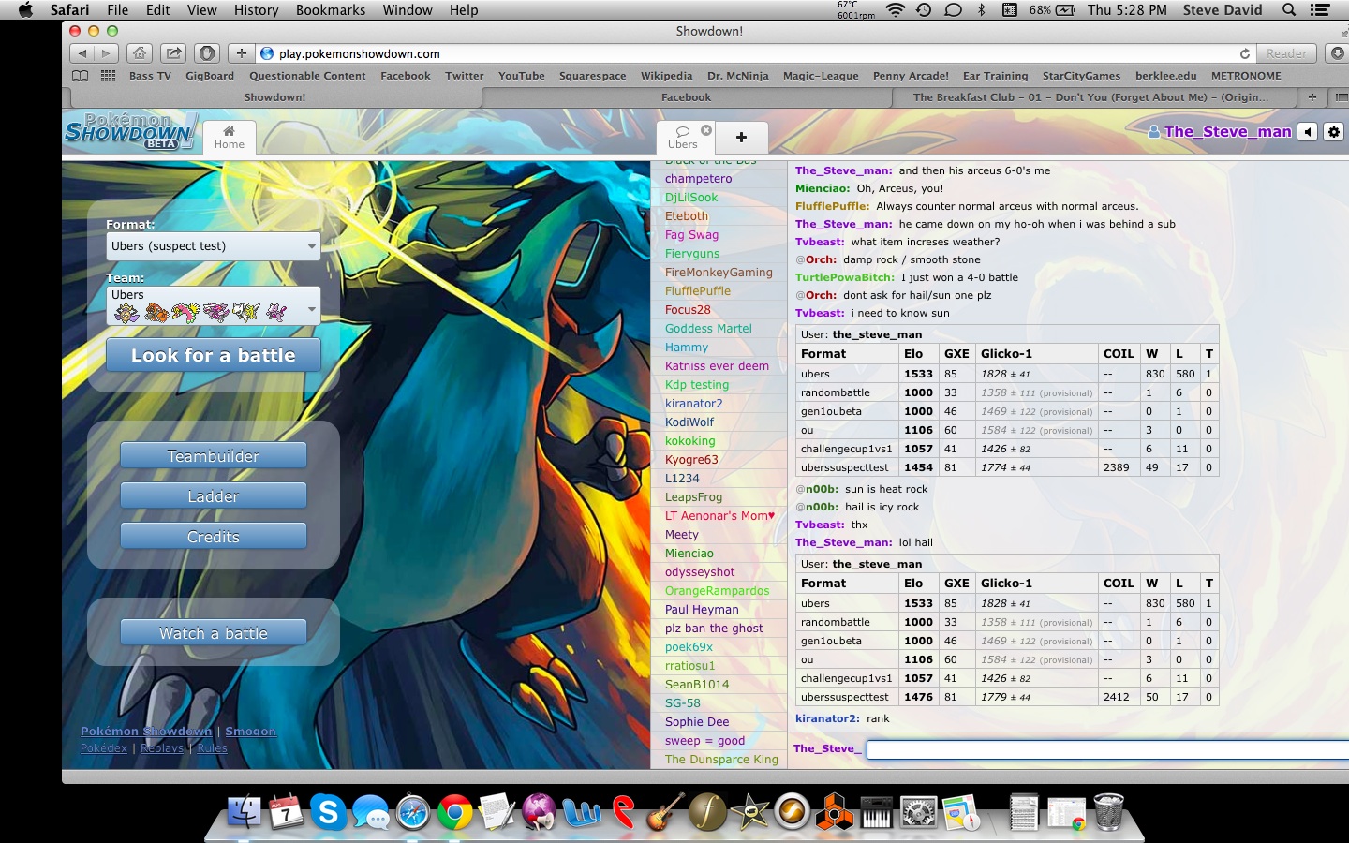Screen dimensions: 1349x843
Task: Open the Rules link
Action: tap(212, 747)
